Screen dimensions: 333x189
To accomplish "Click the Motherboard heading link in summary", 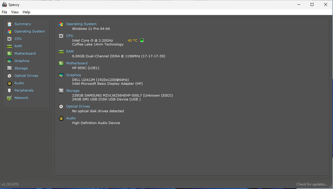I will tap(77, 63).
